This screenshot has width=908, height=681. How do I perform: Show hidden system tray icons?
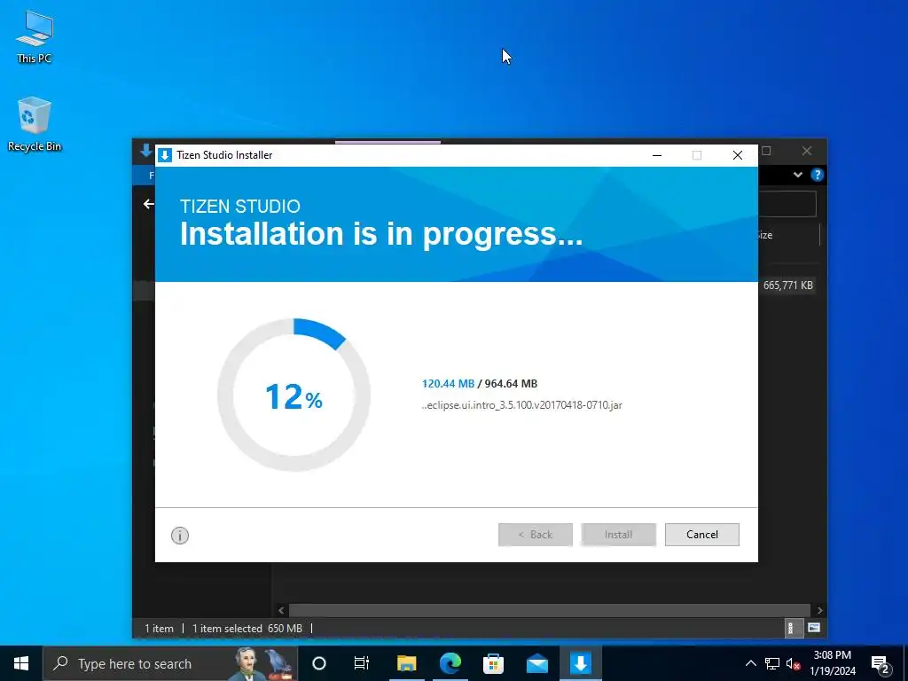pyautogui.click(x=750, y=663)
